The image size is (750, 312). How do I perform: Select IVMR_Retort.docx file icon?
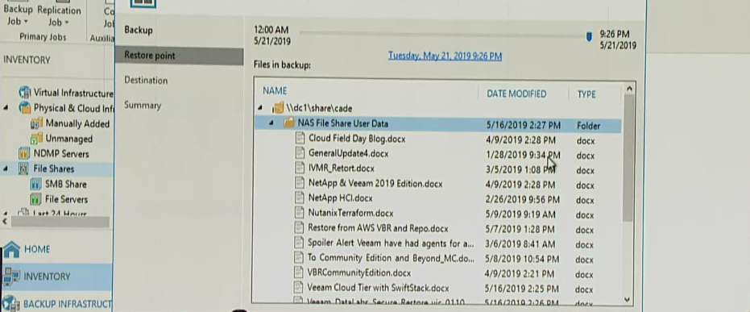(x=300, y=168)
